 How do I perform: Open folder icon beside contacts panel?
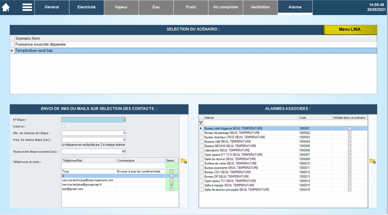point(184,161)
